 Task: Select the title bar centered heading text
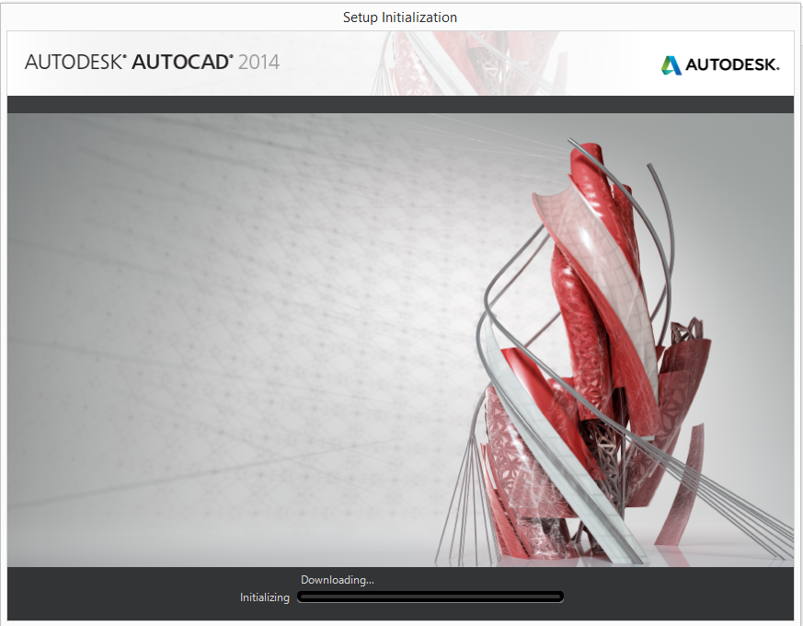(399, 17)
